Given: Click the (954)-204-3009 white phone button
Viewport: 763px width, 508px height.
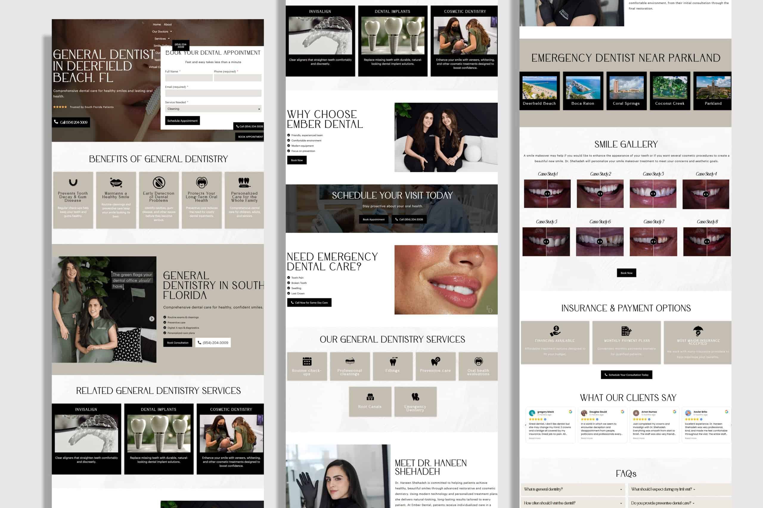Looking at the screenshot, I should tap(213, 343).
